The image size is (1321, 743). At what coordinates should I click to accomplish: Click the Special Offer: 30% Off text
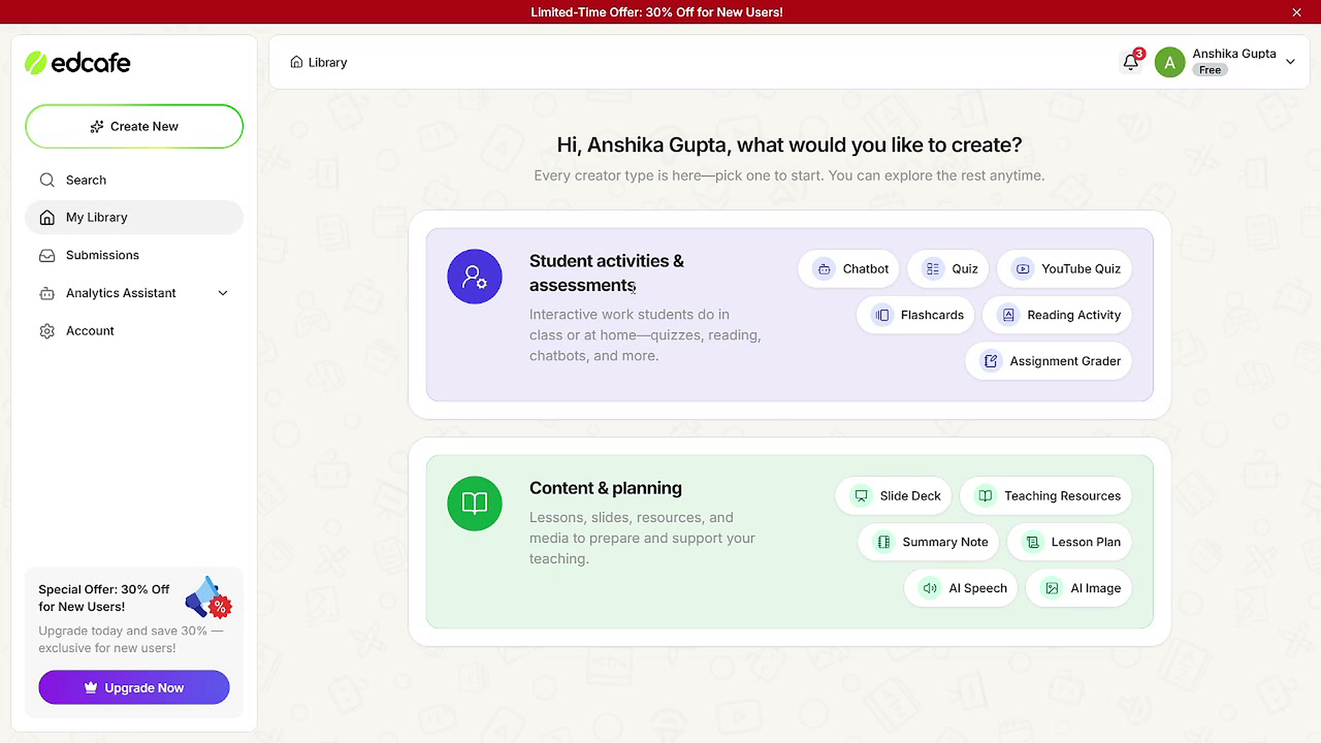click(x=104, y=598)
